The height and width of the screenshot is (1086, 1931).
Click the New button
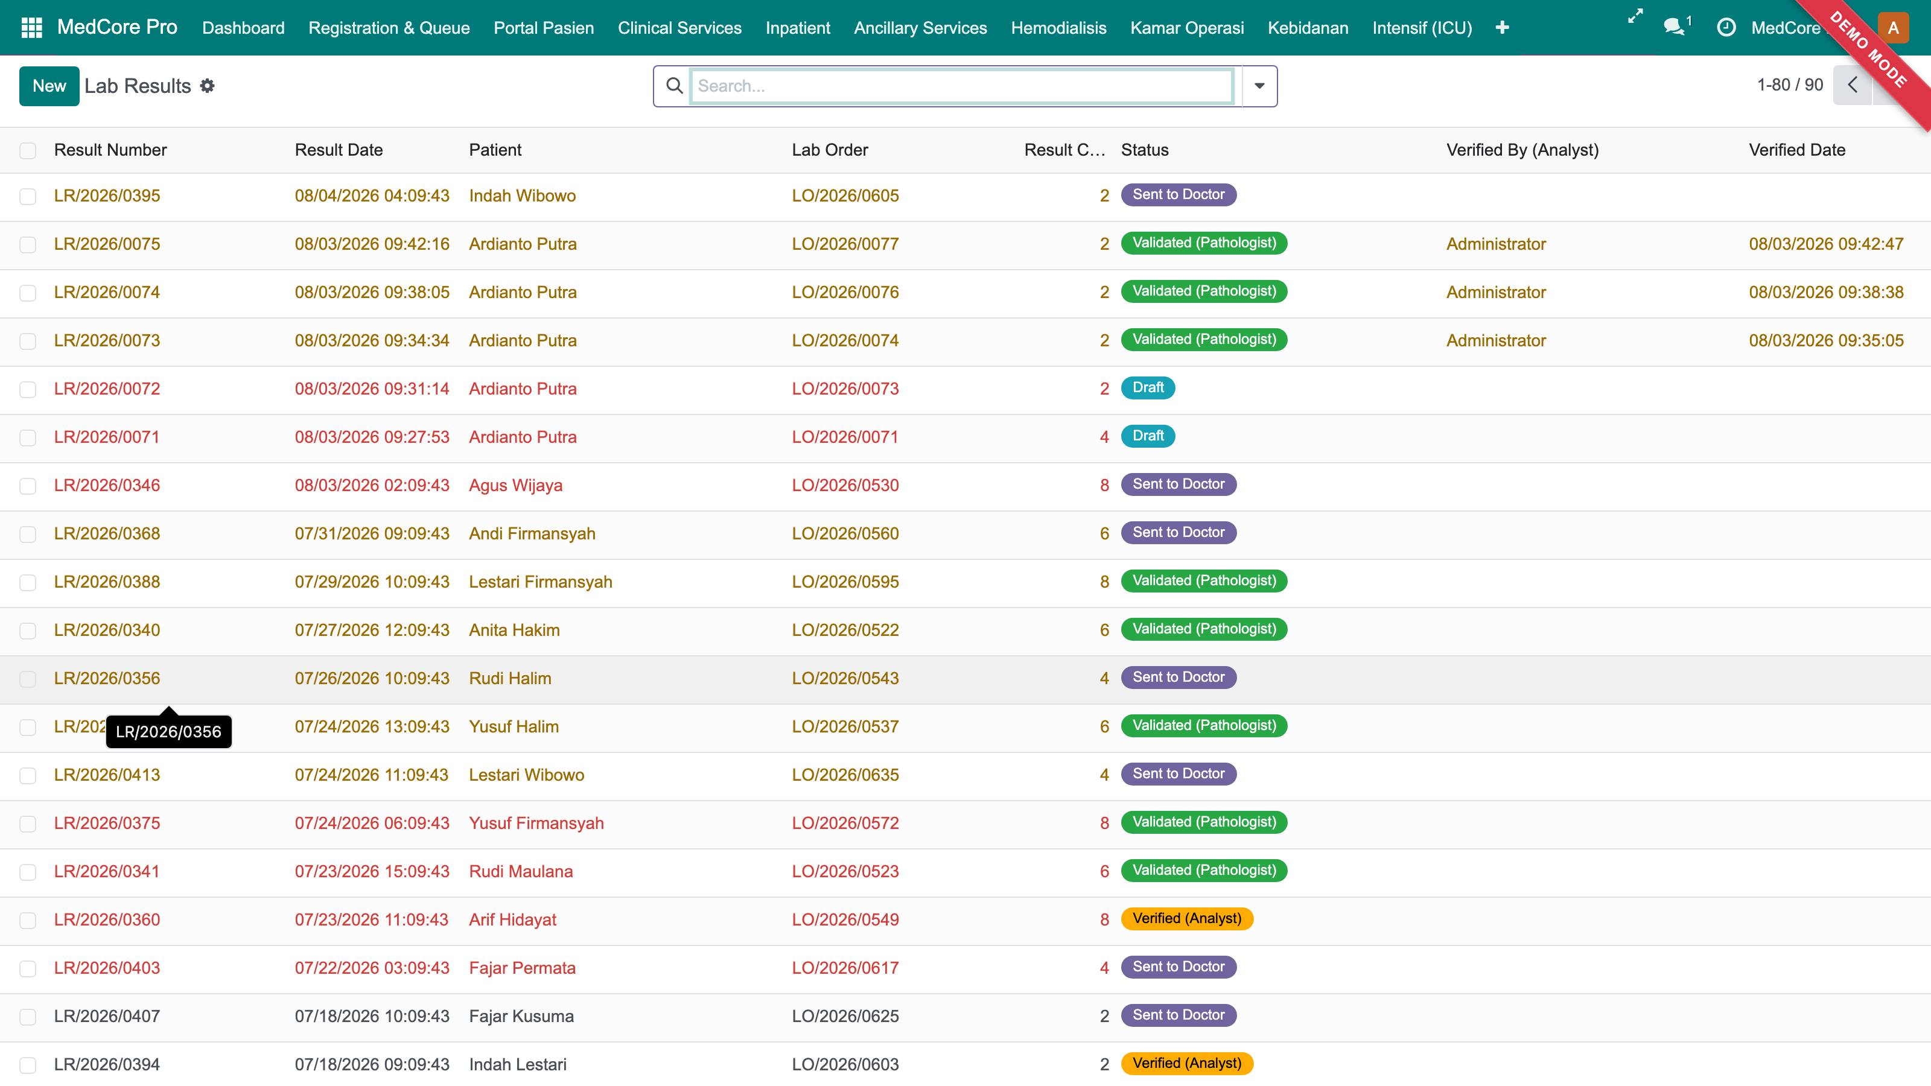(x=49, y=86)
